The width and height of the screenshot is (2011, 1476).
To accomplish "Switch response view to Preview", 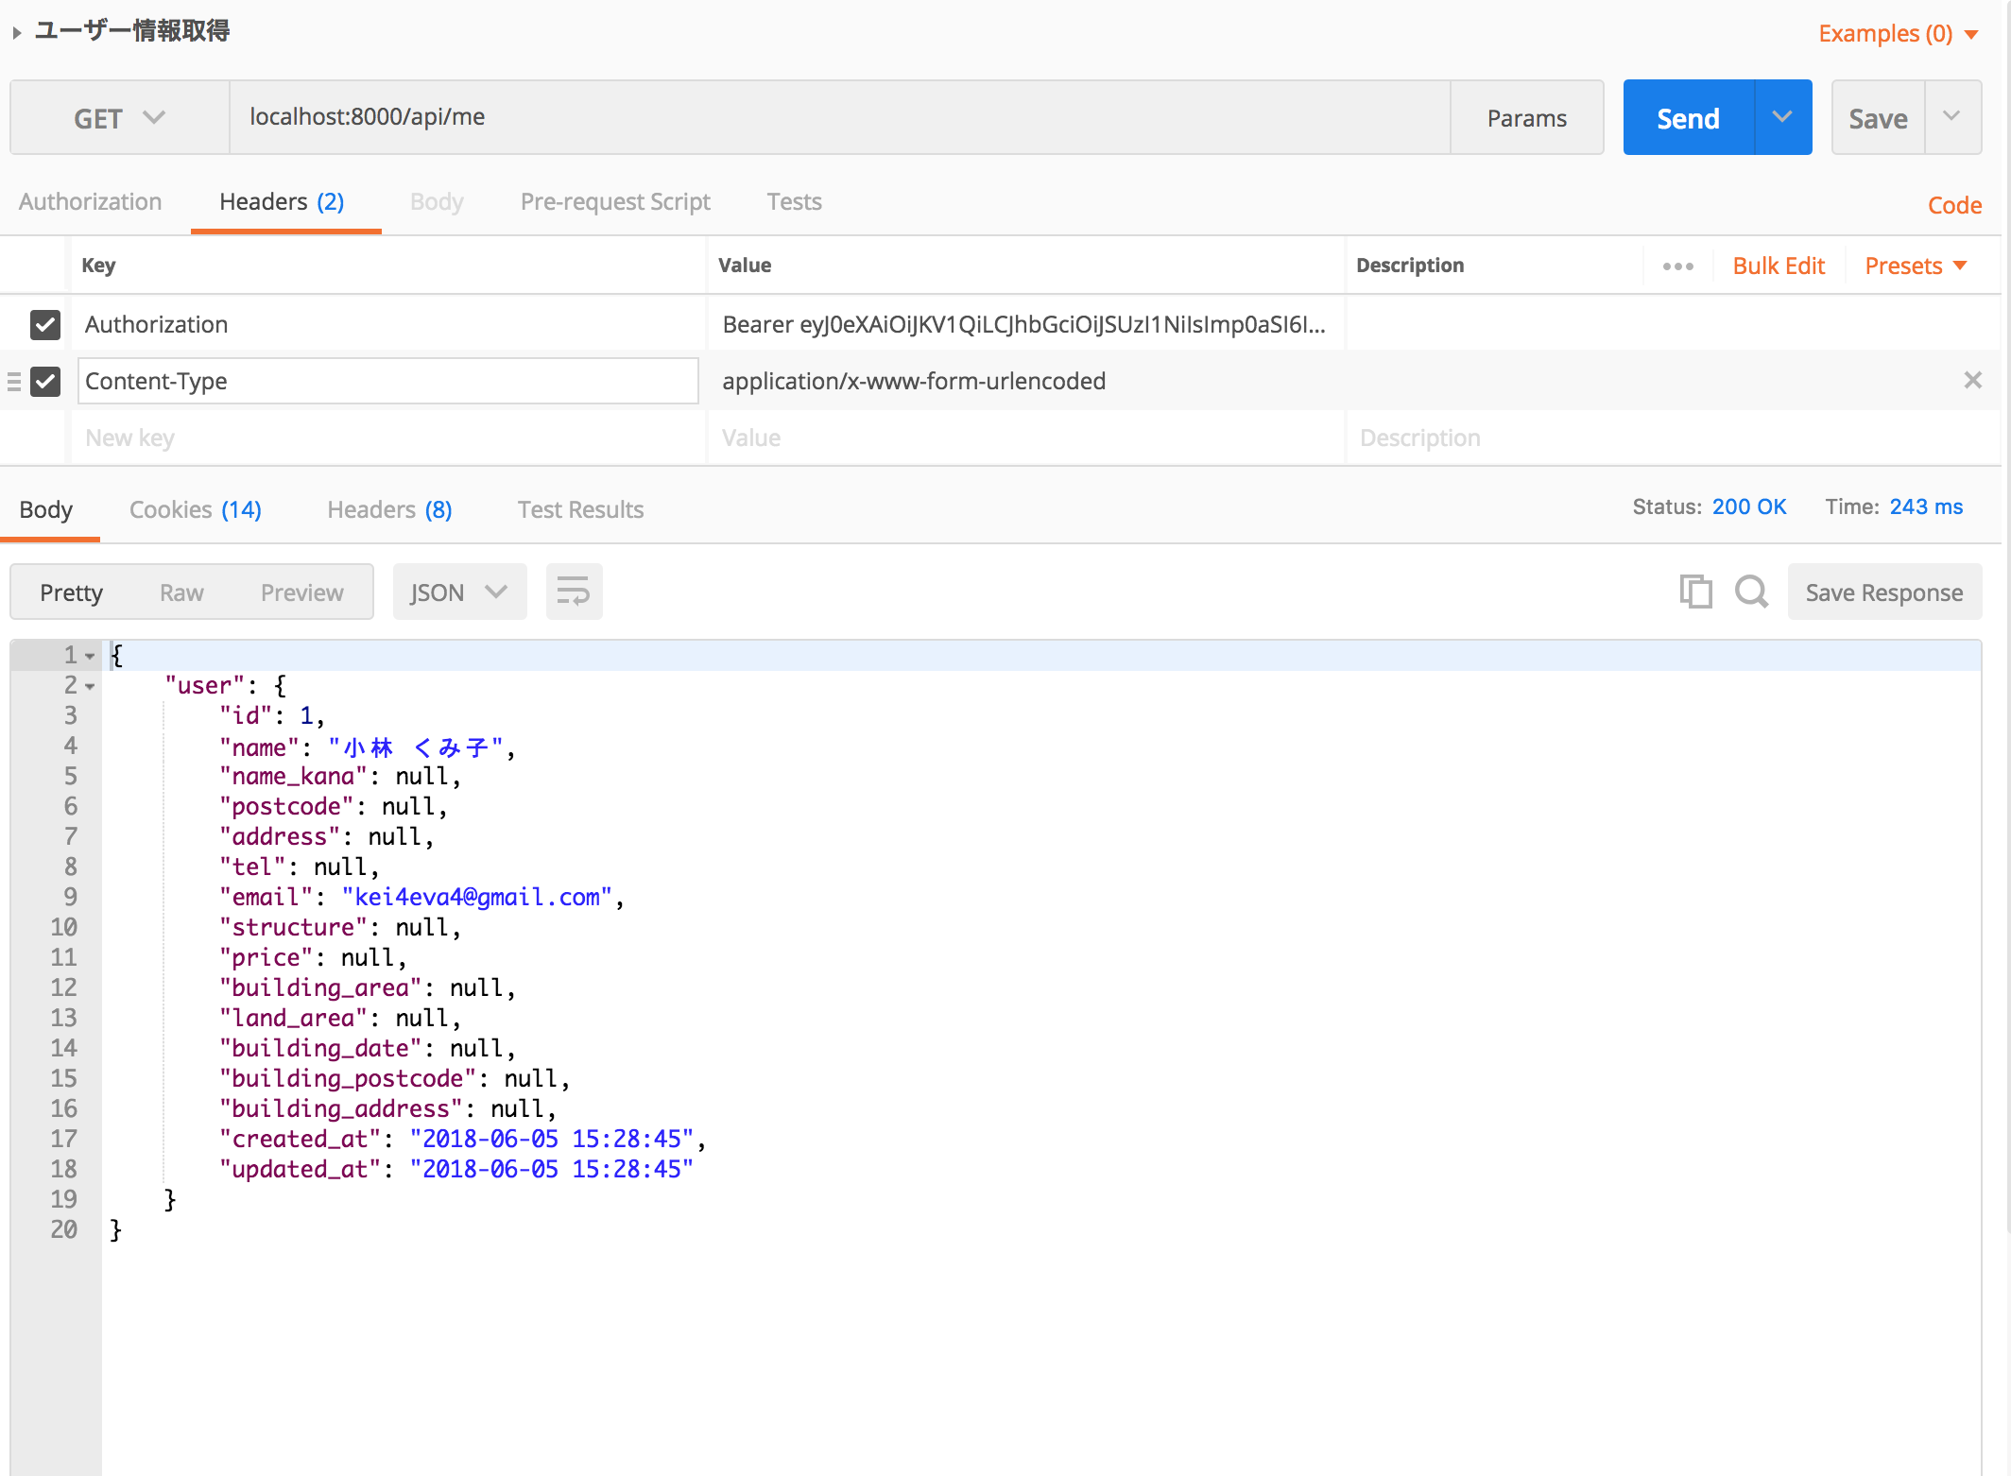I will coord(301,592).
